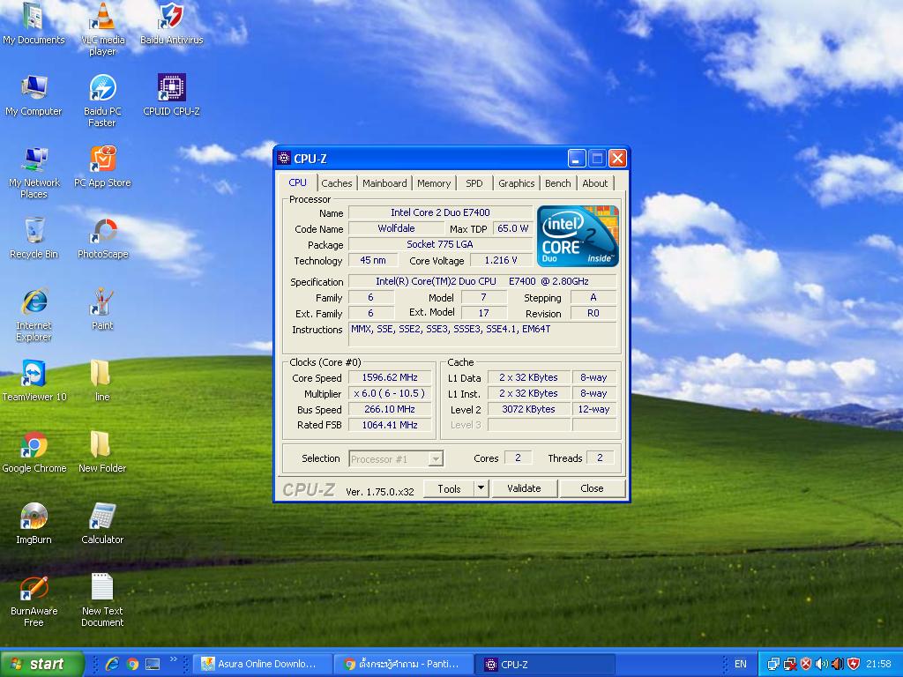Click Max TDP value 65.0 W
The height and width of the screenshot is (677, 903).
[513, 228]
